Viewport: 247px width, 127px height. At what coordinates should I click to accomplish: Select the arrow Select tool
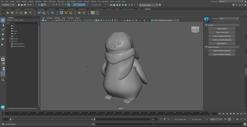coord(3,20)
